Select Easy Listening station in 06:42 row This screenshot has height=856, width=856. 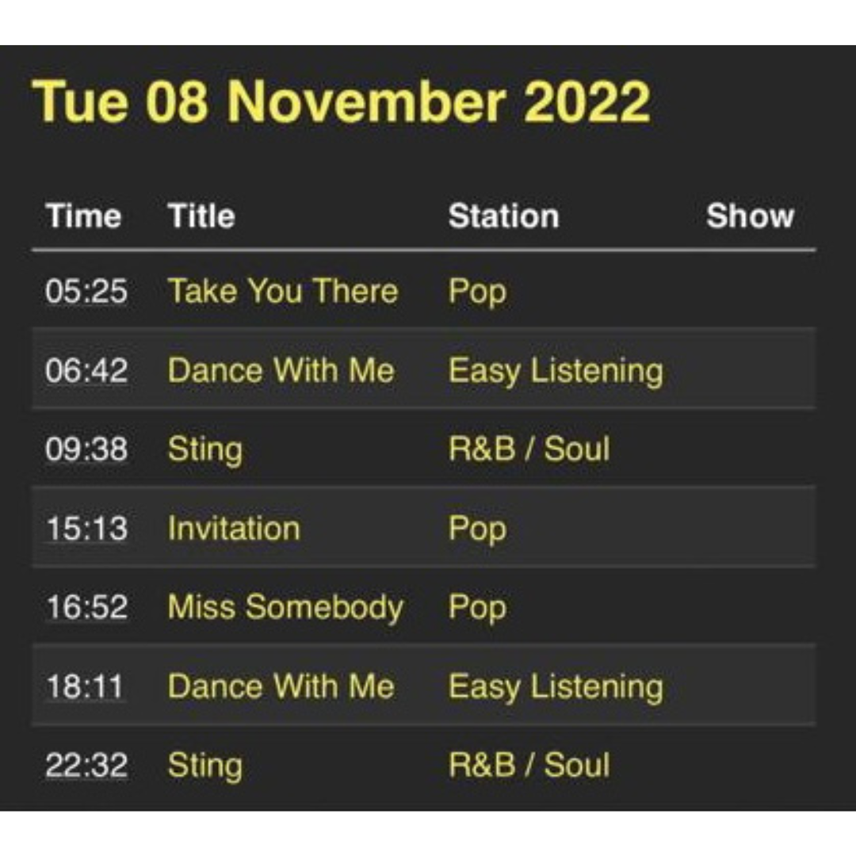pos(556,371)
